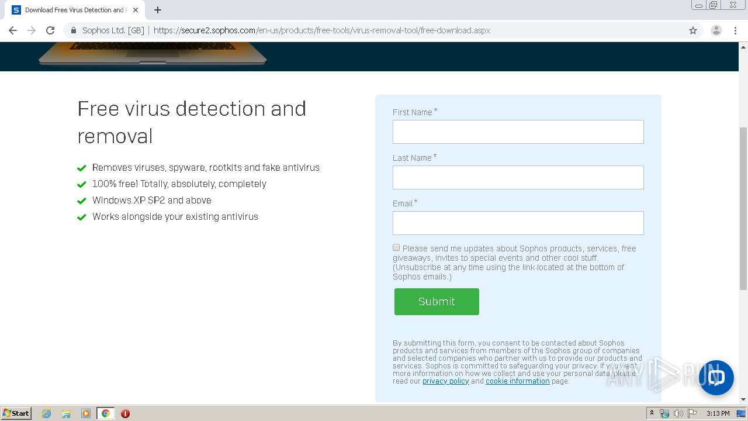Click the 'Windows XP SP2 and above' text
This screenshot has width=748, height=421.
(152, 200)
